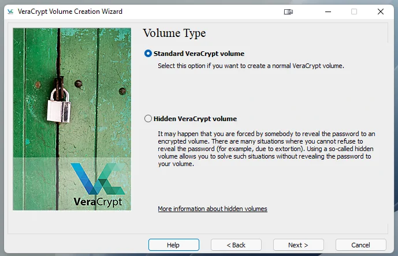Click the Help button

point(174,245)
